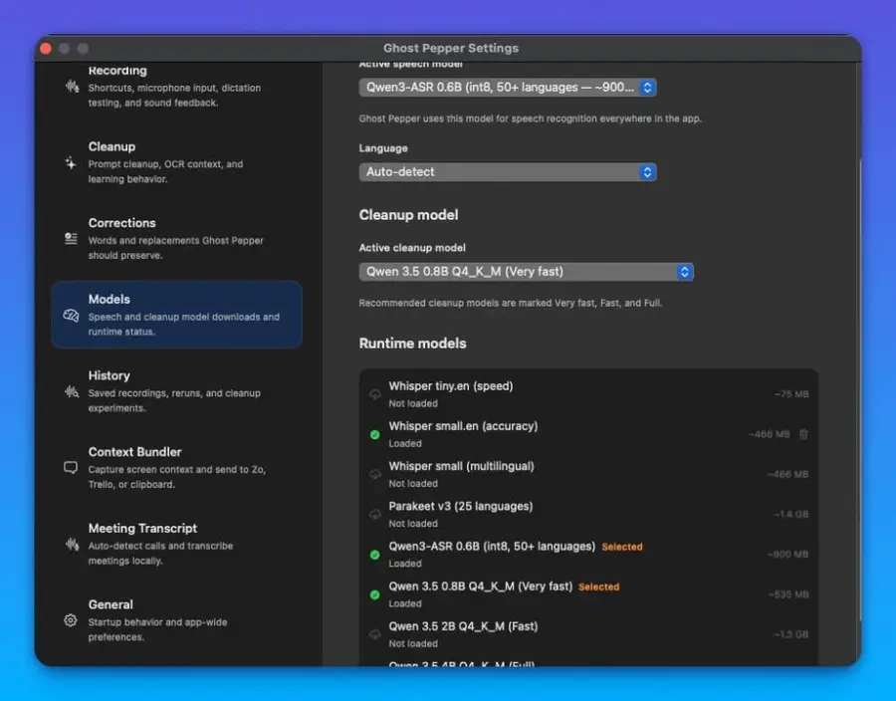896x701 pixels.
Task: Click the Meeting Transcript waveform icon
Action: pos(72,544)
